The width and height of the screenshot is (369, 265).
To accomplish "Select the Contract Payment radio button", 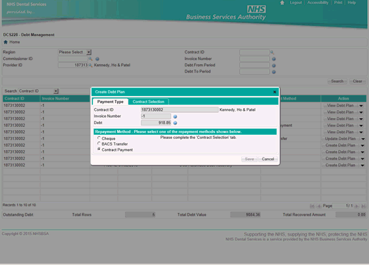I will (99, 149).
